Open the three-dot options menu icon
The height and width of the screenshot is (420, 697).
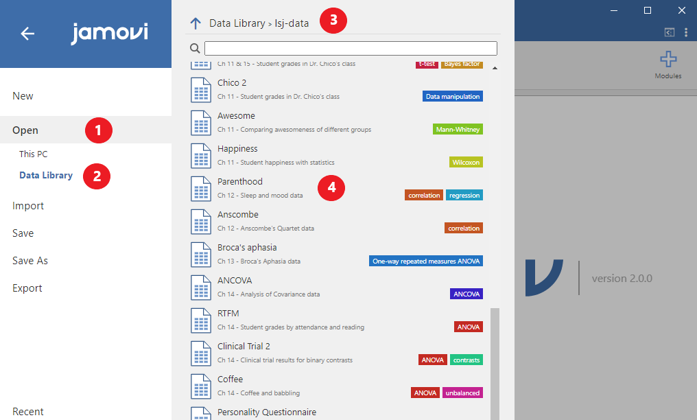coord(686,32)
